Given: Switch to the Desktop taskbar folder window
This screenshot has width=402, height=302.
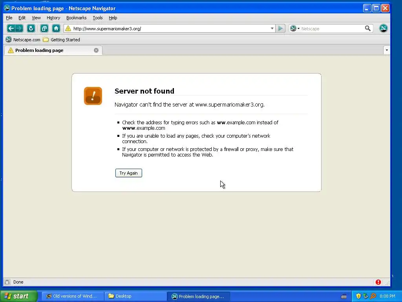Looking at the screenshot, I should (x=135, y=296).
